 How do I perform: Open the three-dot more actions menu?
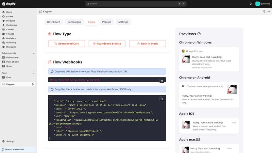[x=269, y=12]
